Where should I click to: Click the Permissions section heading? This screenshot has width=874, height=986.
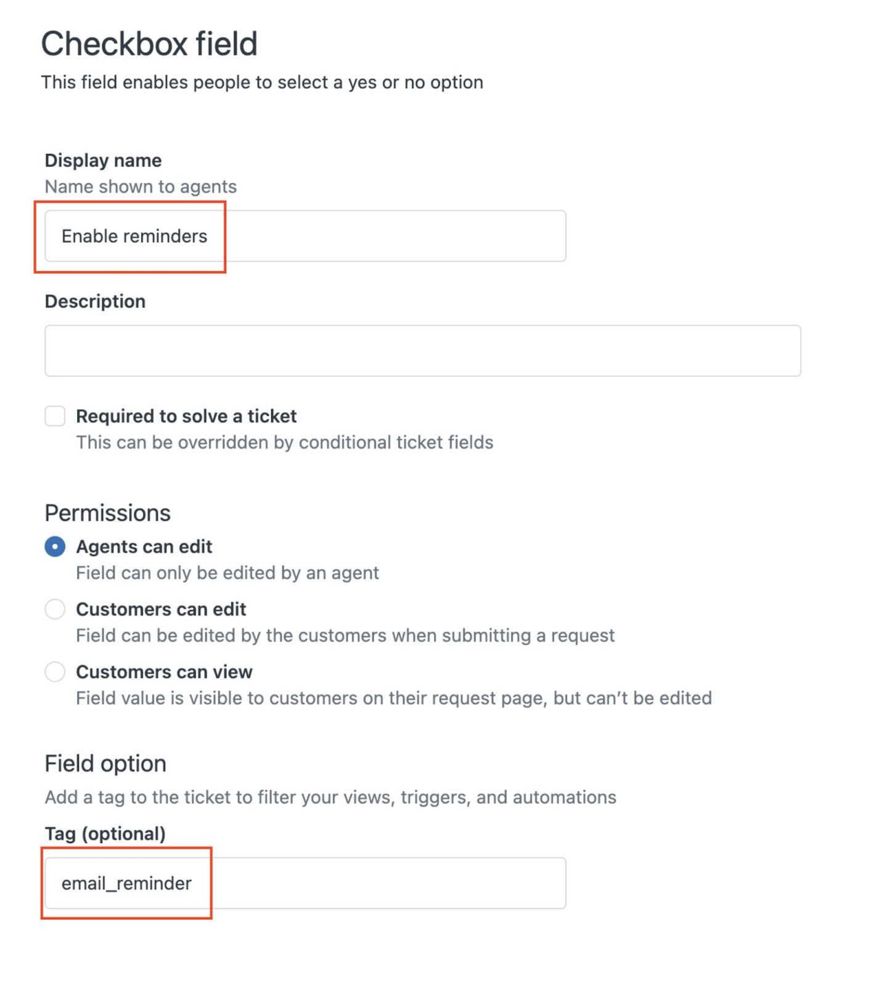coord(107,513)
